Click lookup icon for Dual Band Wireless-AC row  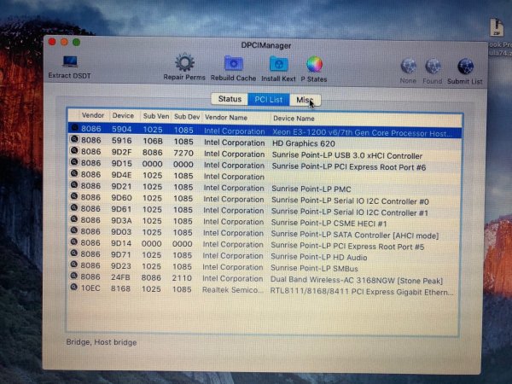74,276
